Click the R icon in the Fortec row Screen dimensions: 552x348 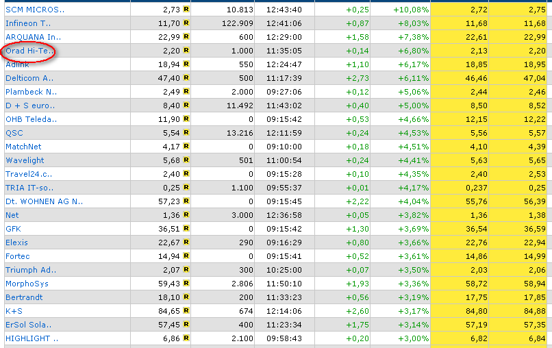coord(186,256)
